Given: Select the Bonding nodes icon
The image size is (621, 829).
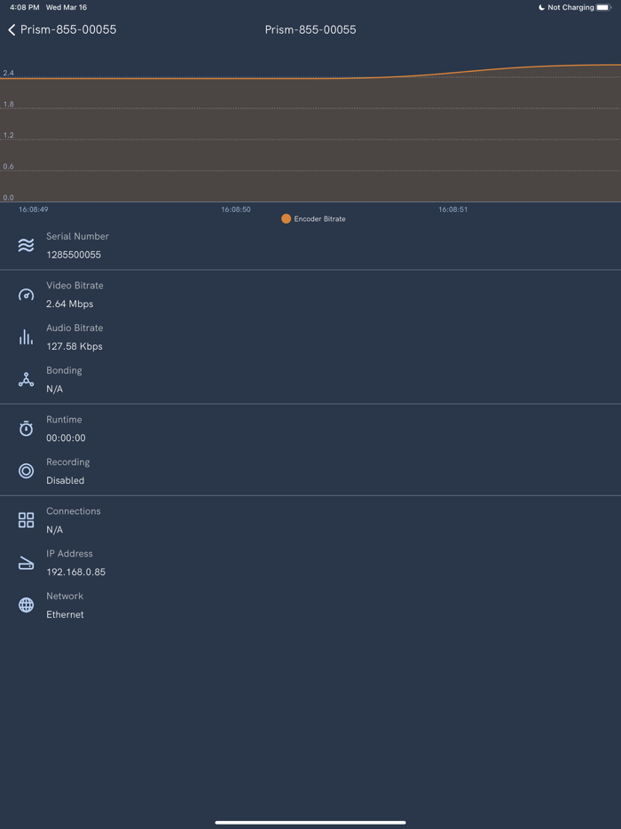Looking at the screenshot, I should (26, 380).
